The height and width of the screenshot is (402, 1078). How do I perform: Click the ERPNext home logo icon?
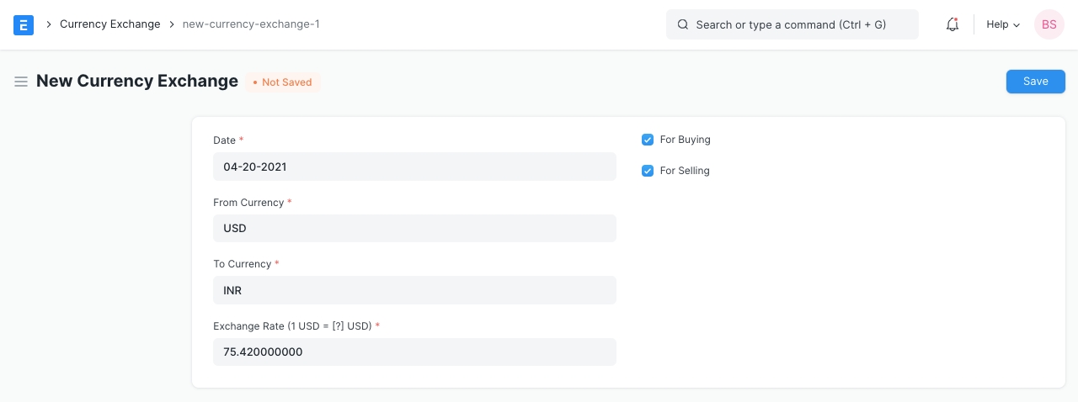24,25
